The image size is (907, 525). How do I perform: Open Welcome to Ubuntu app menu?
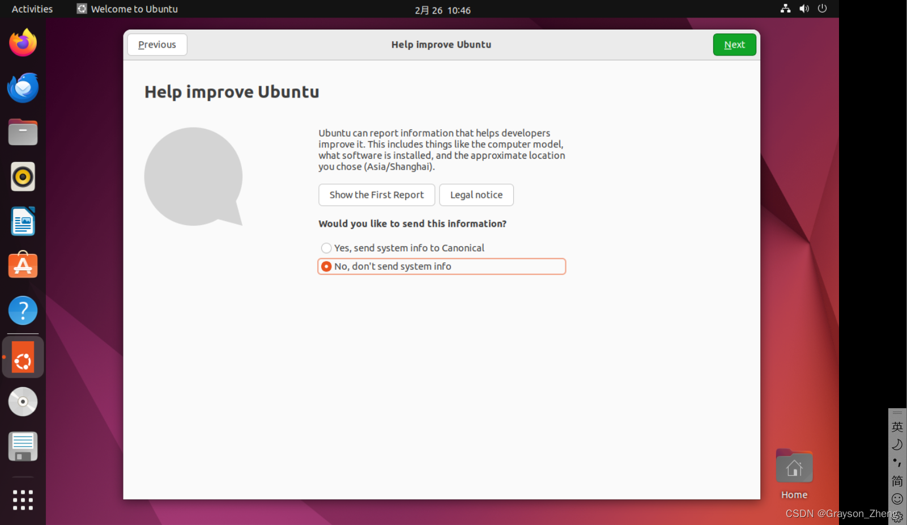(x=127, y=9)
